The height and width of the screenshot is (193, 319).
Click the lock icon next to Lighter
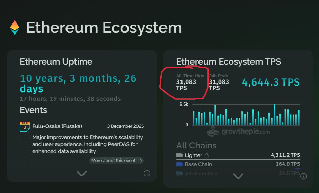pyautogui.click(x=207, y=155)
